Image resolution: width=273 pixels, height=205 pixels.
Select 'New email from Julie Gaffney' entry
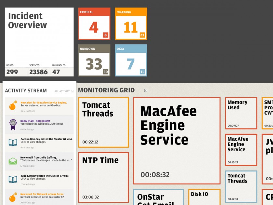[38, 157]
